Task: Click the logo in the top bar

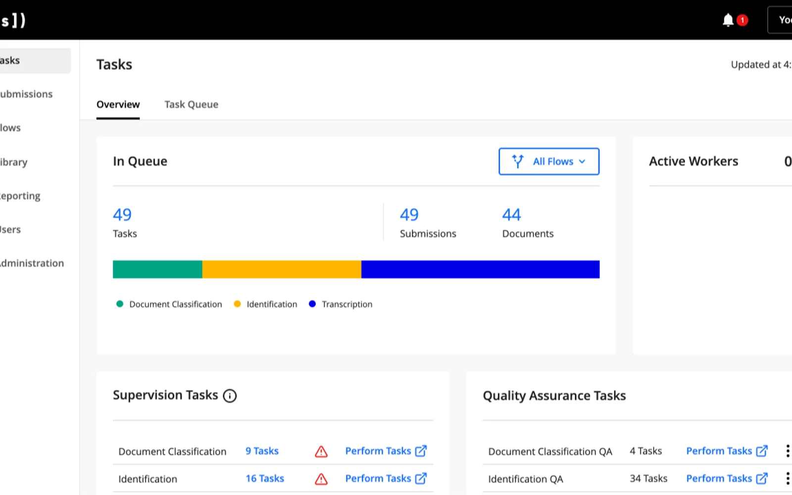Action: pyautogui.click(x=13, y=20)
